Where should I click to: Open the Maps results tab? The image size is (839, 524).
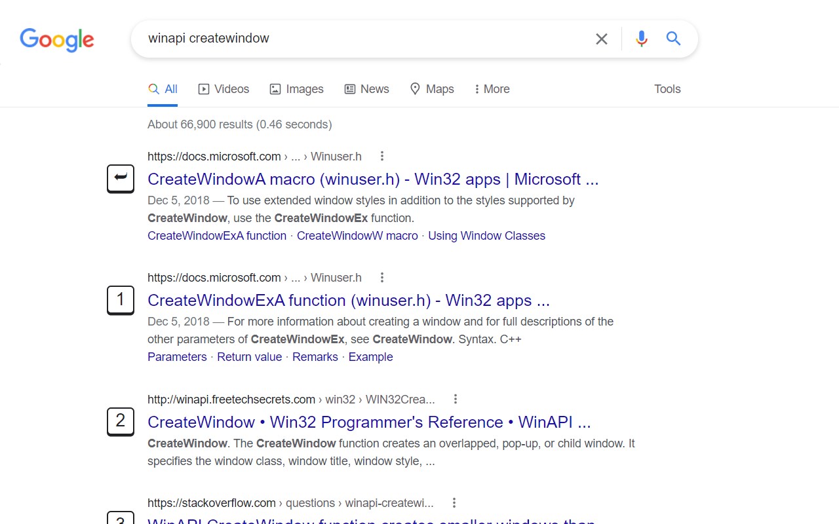pyautogui.click(x=432, y=89)
